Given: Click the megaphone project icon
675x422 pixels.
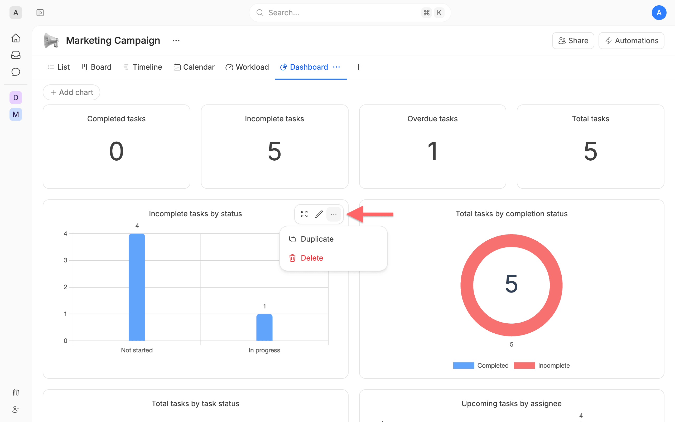Looking at the screenshot, I should coord(51,40).
